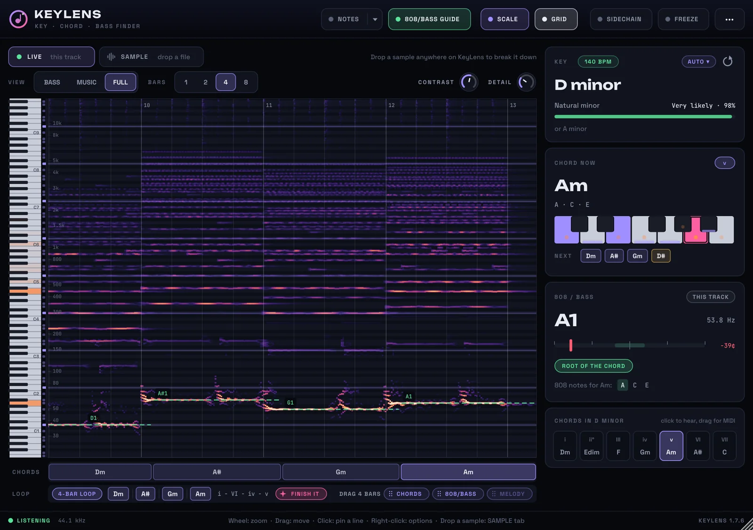Adjust the Contrast knob
Image resolution: width=753 pixels, height=530 pixels.
pos(468,82)
